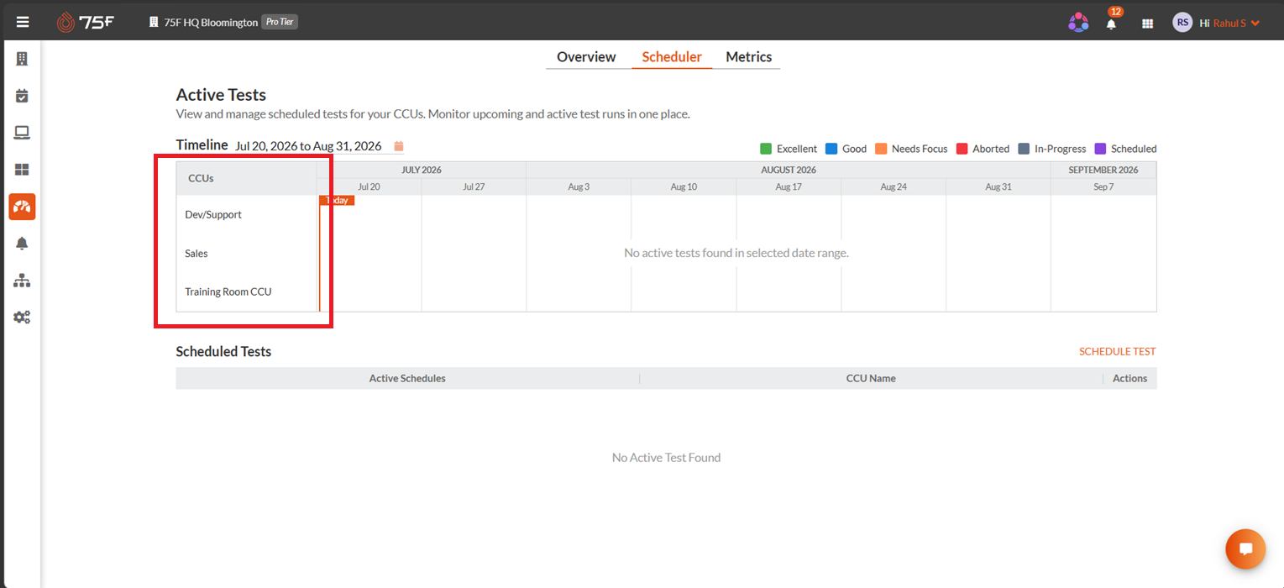Image resolution: width=1284 pixels, height=588 pixels.
Task: Click the JULY 2026 month header
Action: (x=422, y=170)
